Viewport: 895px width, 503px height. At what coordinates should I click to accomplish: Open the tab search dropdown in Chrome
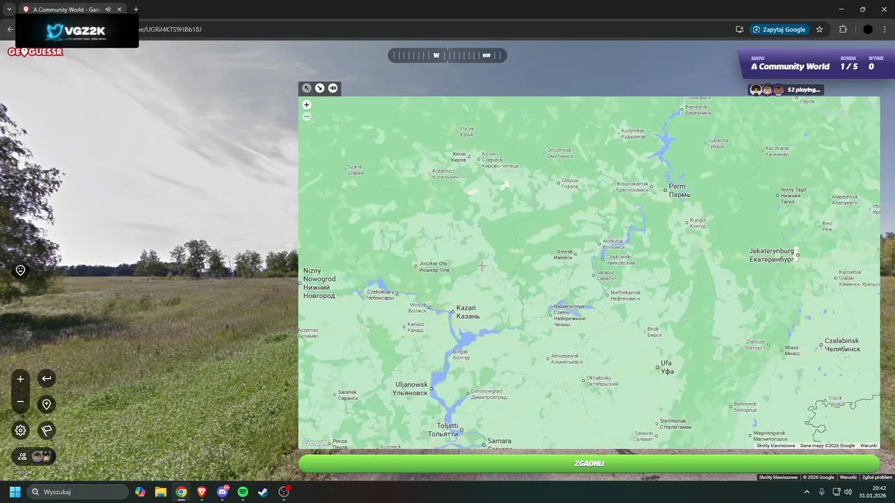8,9
